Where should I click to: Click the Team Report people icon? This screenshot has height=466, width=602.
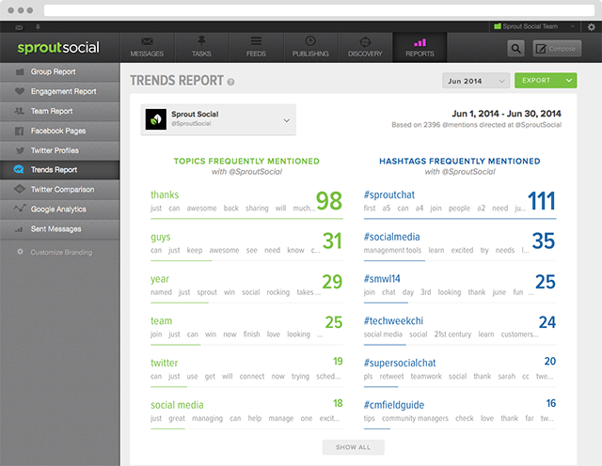[x=19, y=111]
